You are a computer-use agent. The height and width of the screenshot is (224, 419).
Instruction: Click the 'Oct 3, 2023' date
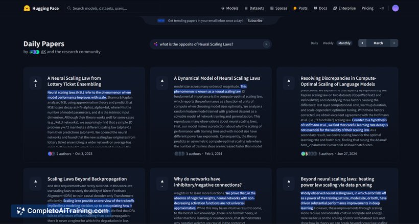click(84, 154)
